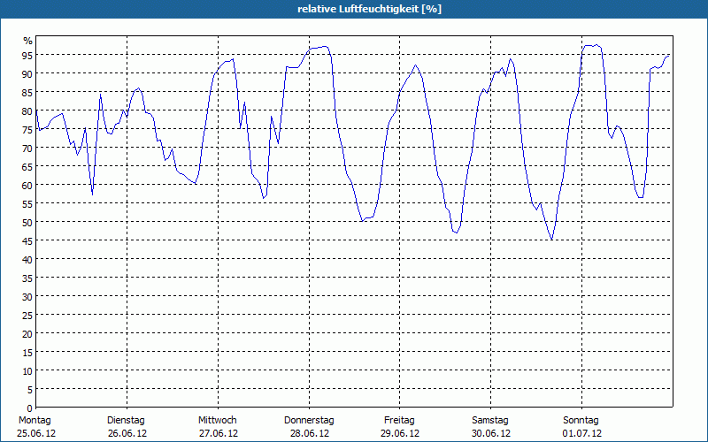Click the y-axis value 65
Viewport: 708px width, 442px height.
(x=27, y=166)
